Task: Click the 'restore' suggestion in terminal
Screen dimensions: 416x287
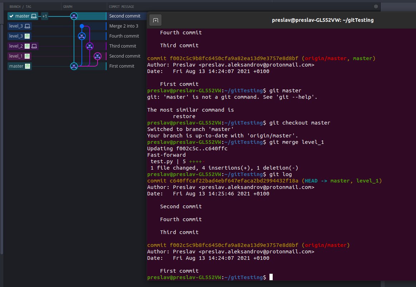Action: point(184,116)
